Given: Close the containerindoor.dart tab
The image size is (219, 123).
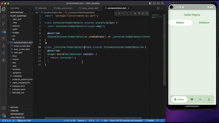Looking at the screenshot, I should coord(128,8).
